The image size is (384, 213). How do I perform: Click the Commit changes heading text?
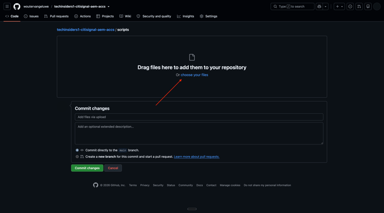pyautogui.click(x=92, y=109)
